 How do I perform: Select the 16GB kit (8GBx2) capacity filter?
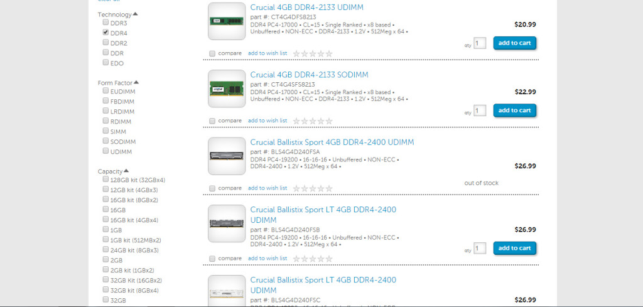click(105, 199)
